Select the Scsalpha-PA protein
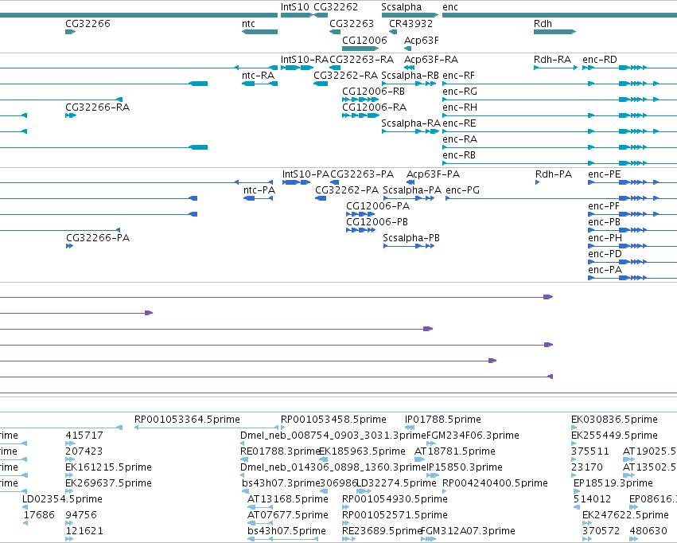The width and height of the screenshot is (677, 543). (409, 198)
